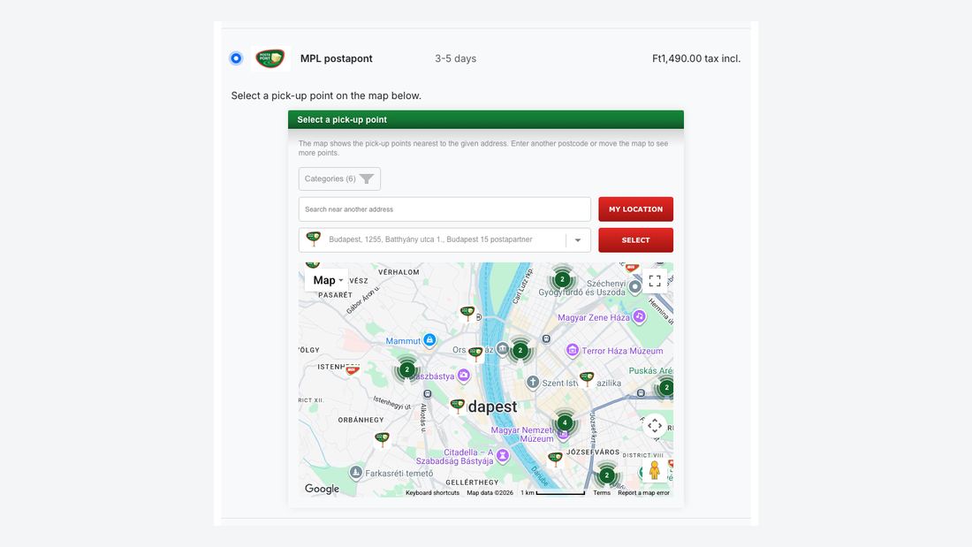Open the Map type dropdown
Image resolution: width=972 pixels, height=547 pixels.
pos(327,280)
